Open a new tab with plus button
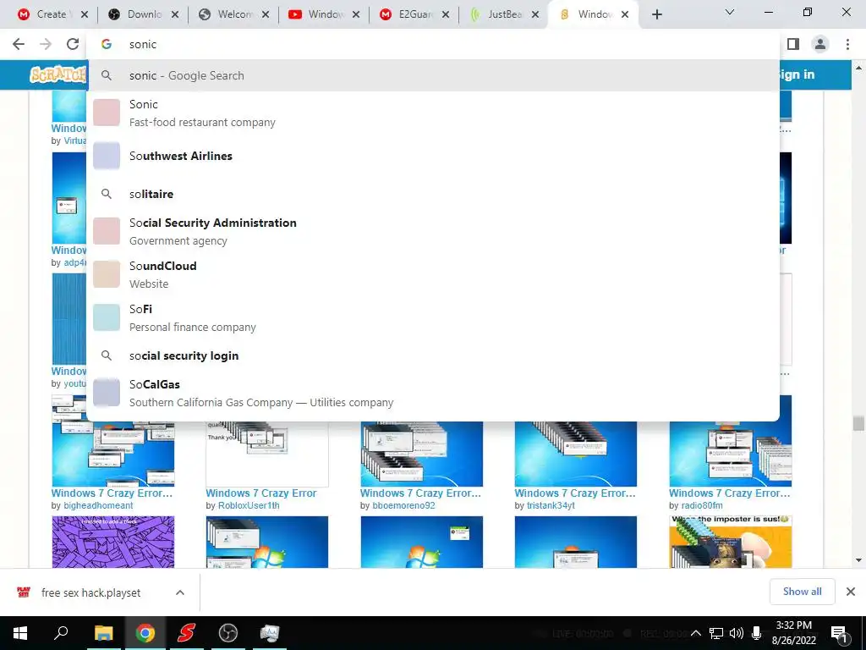The width and height of the screenshot is (866, 650). click(656, 14)
